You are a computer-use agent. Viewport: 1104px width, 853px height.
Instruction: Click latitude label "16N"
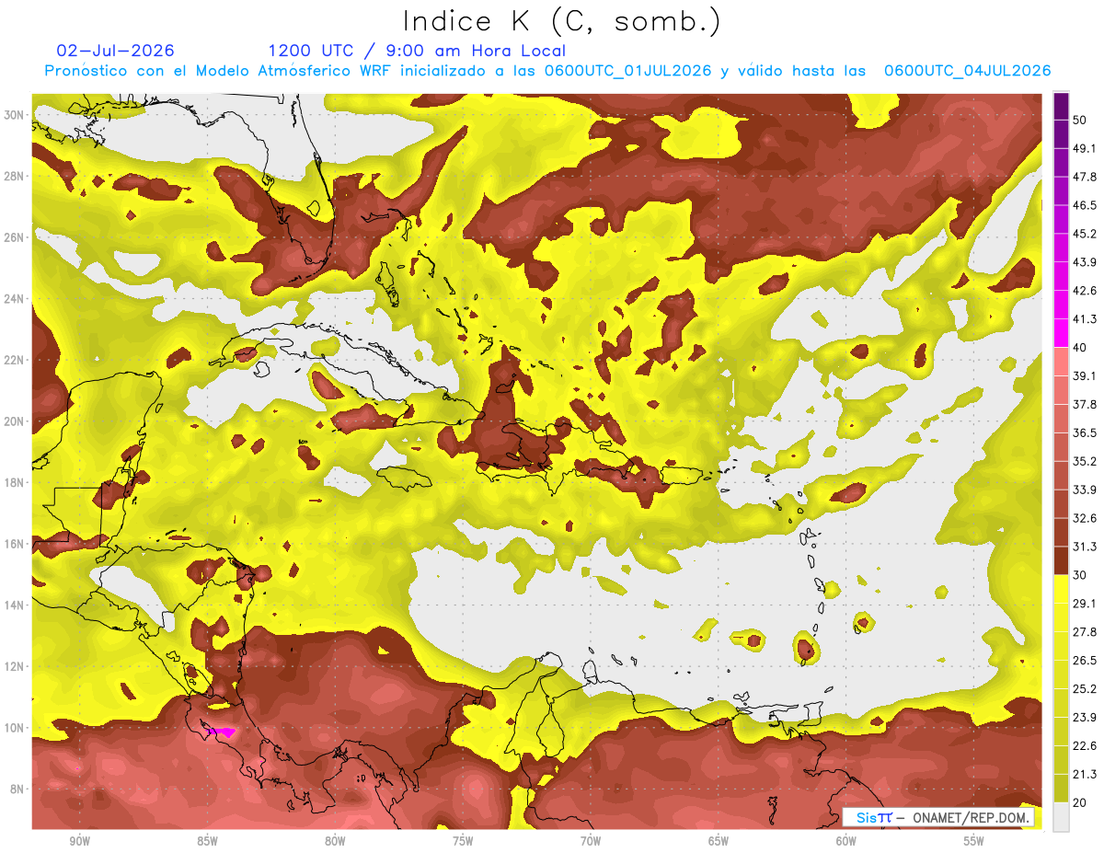13,544
